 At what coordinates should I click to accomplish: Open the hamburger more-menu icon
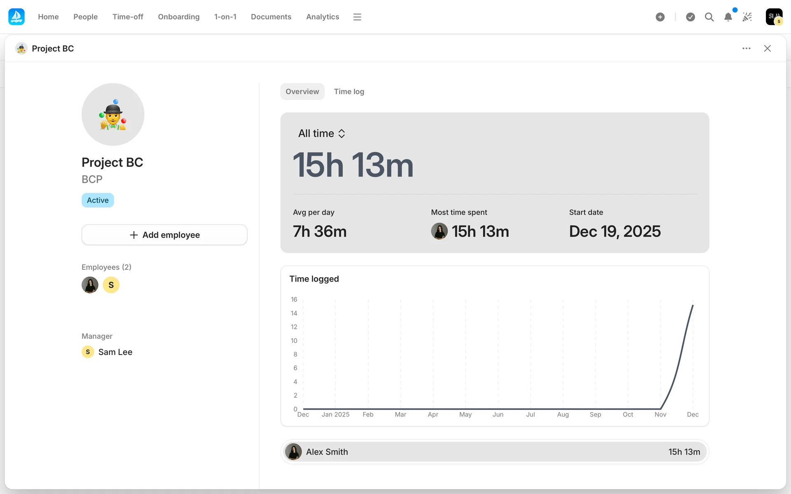[357, 17]
